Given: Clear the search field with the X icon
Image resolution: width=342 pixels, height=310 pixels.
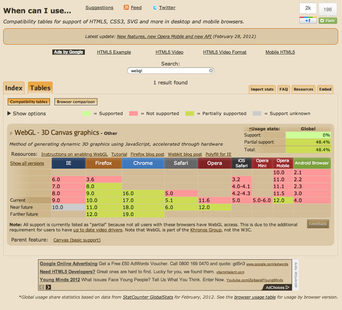Looking at the screenshot, I should [x=211, y=71].
